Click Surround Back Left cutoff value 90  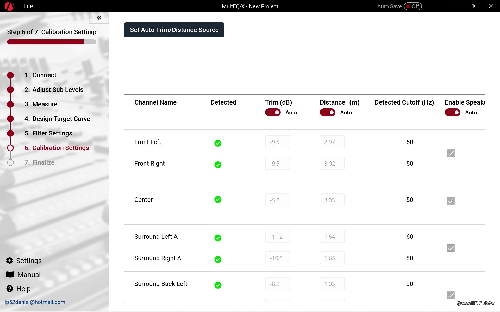410,284
